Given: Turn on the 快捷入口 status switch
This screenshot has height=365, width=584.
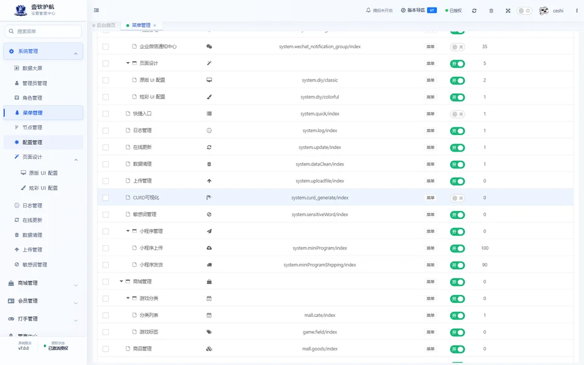Looking at the screenshot, I should pos(457,114).
